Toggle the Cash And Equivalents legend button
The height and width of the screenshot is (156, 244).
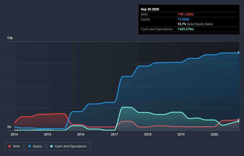pyautogui.click(x=68, y=147)
